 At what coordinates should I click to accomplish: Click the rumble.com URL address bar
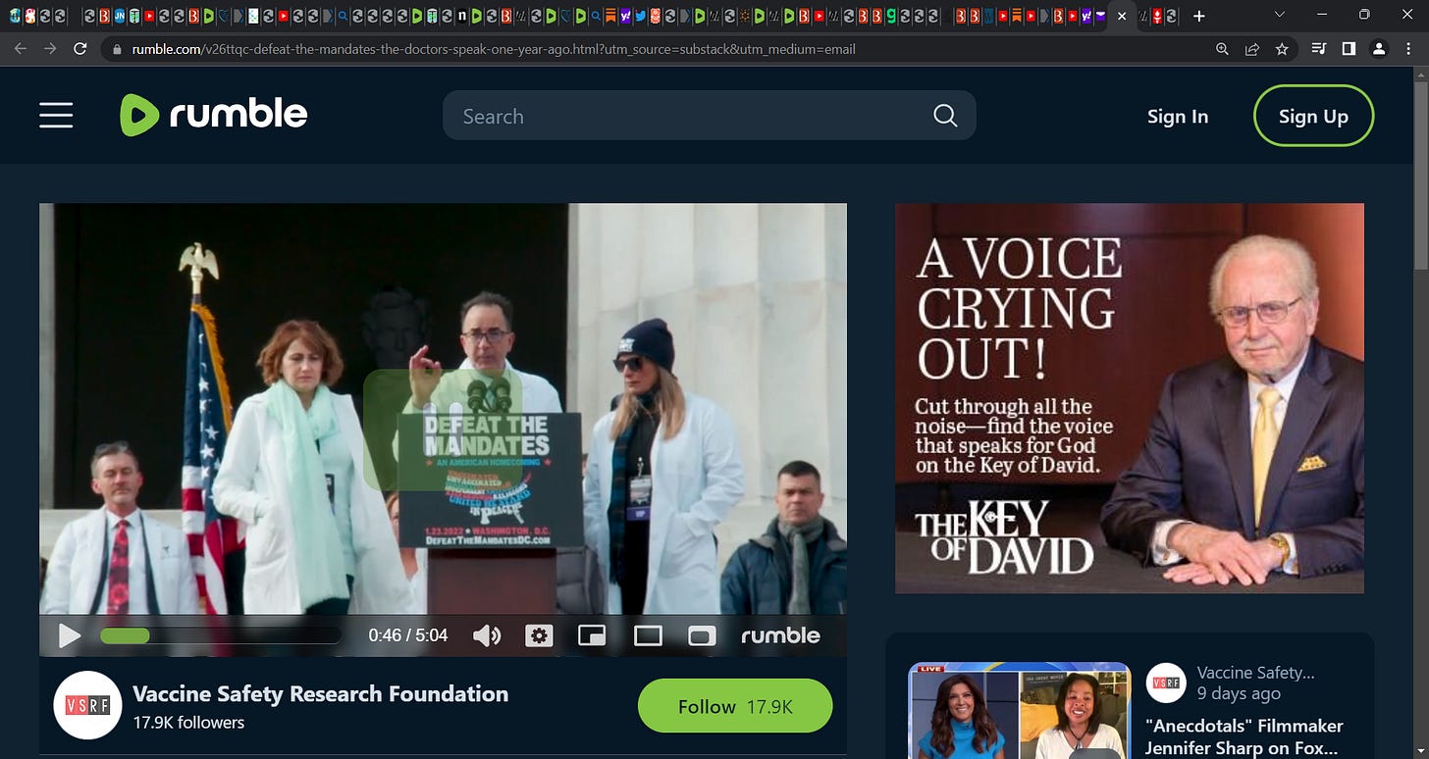click(494, 49)
